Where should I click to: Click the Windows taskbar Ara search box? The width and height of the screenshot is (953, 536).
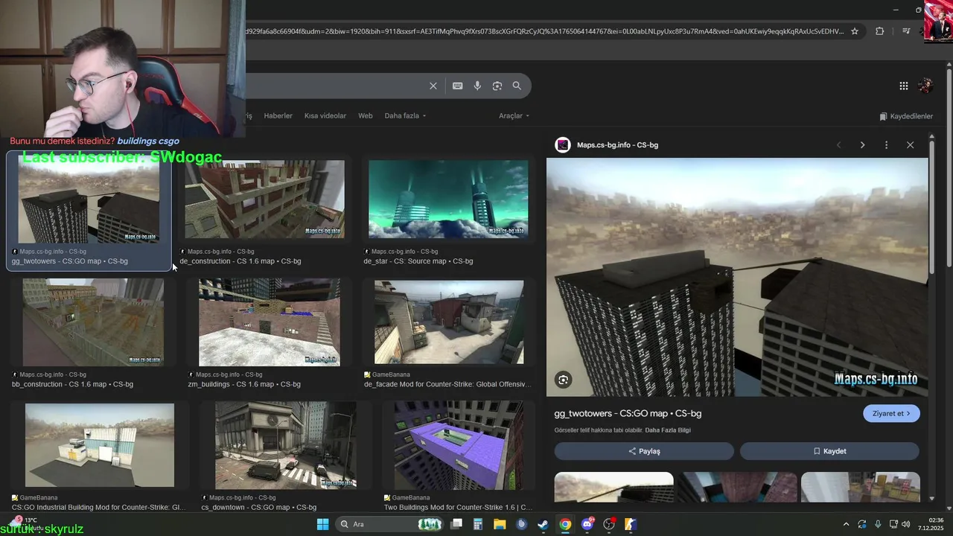point(388,524)
